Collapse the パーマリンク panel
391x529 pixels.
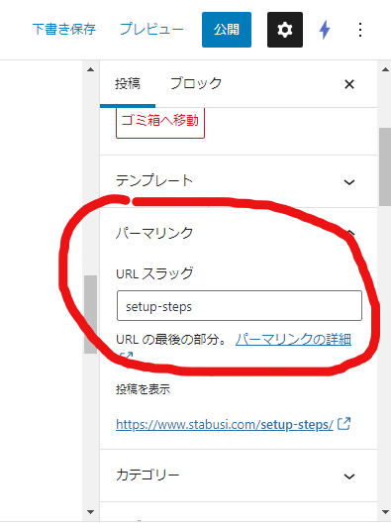(x=239, y=233)
